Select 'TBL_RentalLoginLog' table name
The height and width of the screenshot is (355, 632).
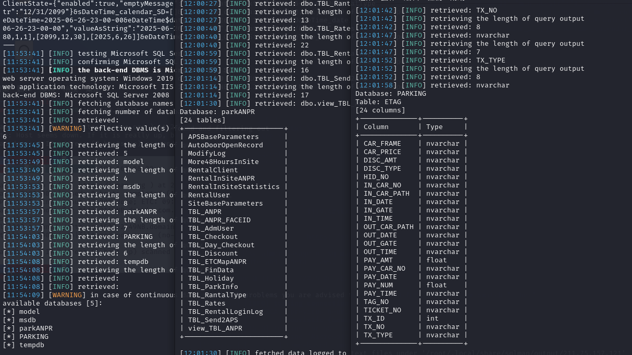pyautogui.click(x=226, y=312)
